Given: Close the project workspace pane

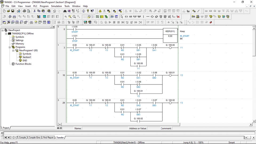Looking at the screenshot, I should (x=54, y=27).
